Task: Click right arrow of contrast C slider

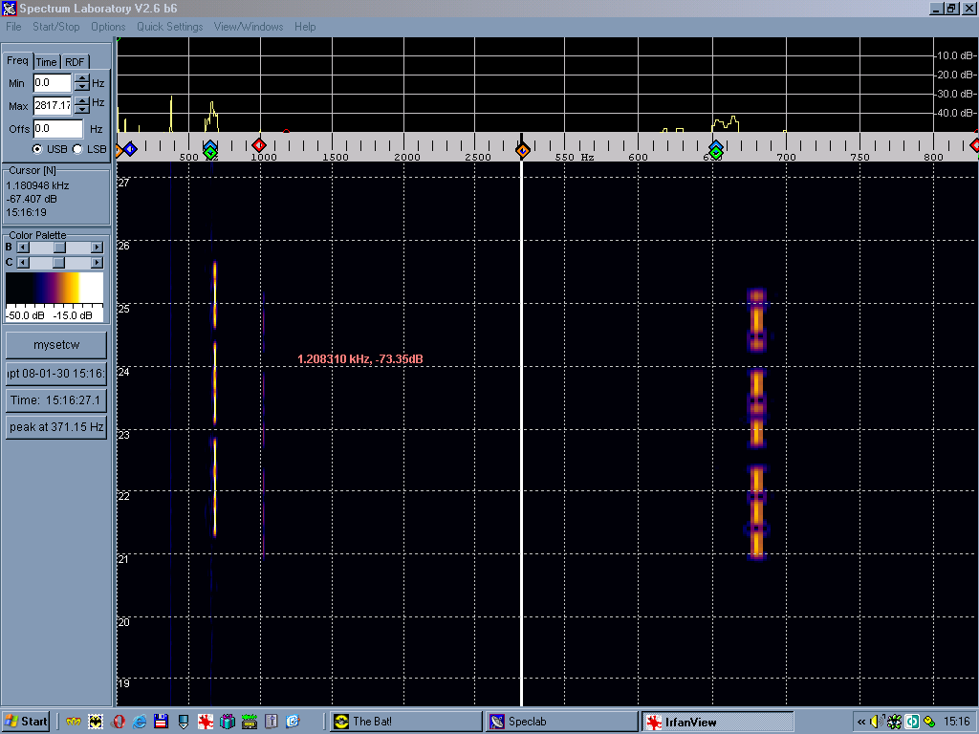Action: pos(97,262)
